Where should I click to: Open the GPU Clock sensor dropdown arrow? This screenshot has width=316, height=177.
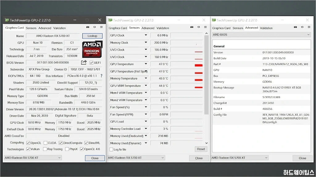pyautogui.click(x=146, y=35)
